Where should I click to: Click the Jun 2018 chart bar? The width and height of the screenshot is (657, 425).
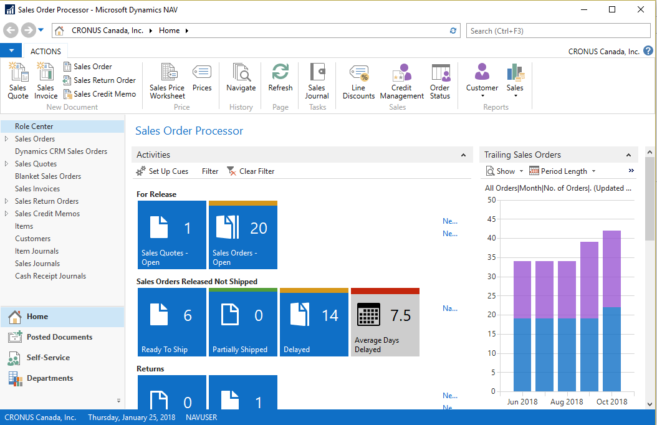522,326
